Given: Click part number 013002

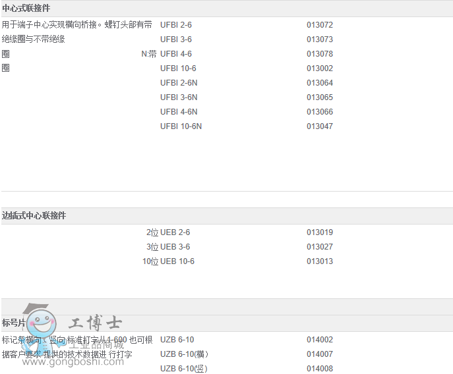Looking at the screenshot, I should (320, 68).
